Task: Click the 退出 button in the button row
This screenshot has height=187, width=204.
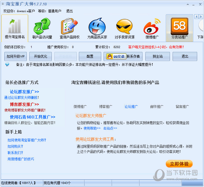Action: point(185,56)
